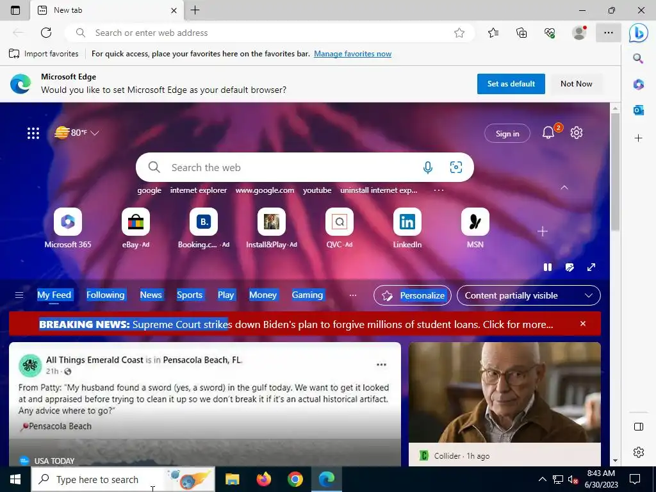This screenshot has height=492, width=656.
Task: Open File Explorer from taskbar
Action: pos(232,479)
